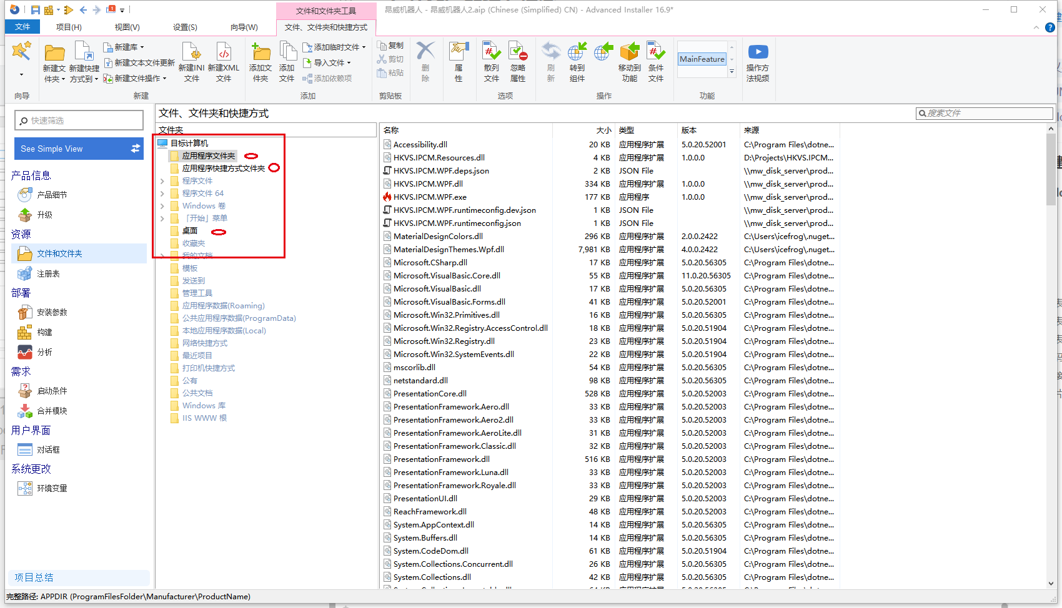Click the 新建文件夹 folder icon in ribbon

[x=54, y=54]
